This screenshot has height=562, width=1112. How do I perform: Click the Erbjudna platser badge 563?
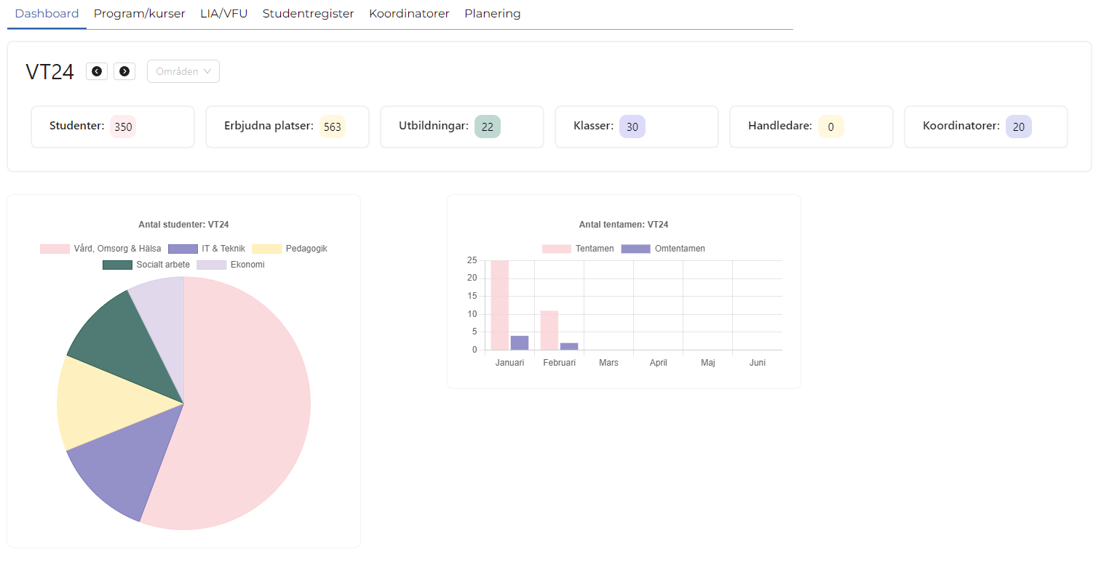tap(333, 127)
